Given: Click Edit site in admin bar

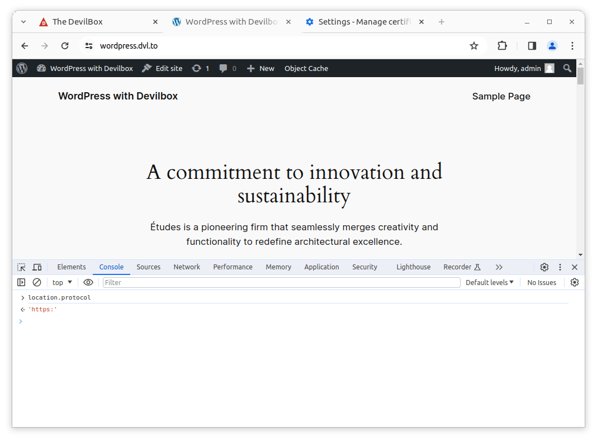Looking at the screenshot, I should pyautogui.click(x=163, y=68).
